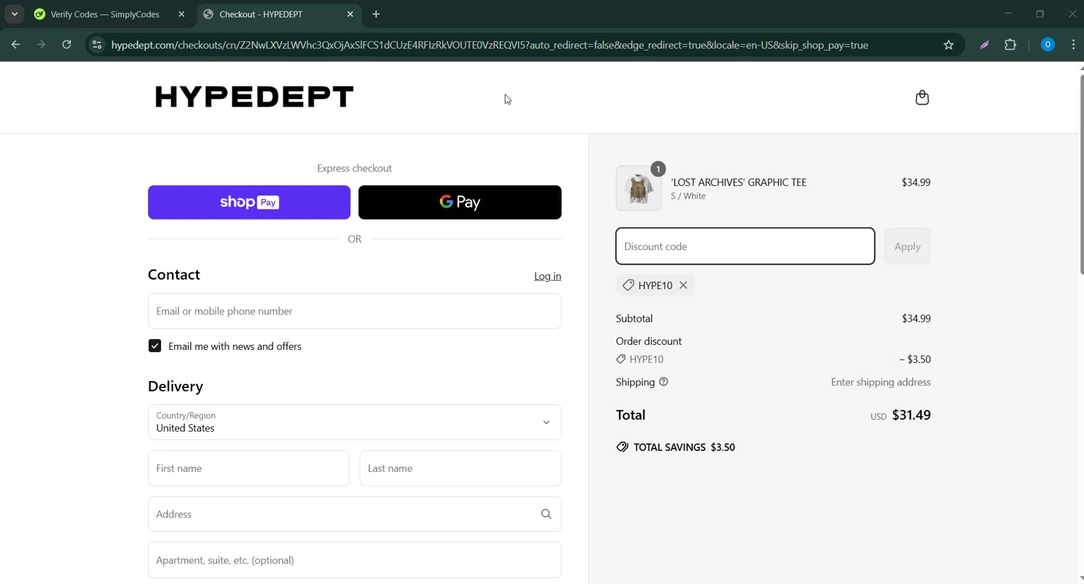Click the Contact section heading
Viewport: 1084px width, 584px height.
coord(173,275)
